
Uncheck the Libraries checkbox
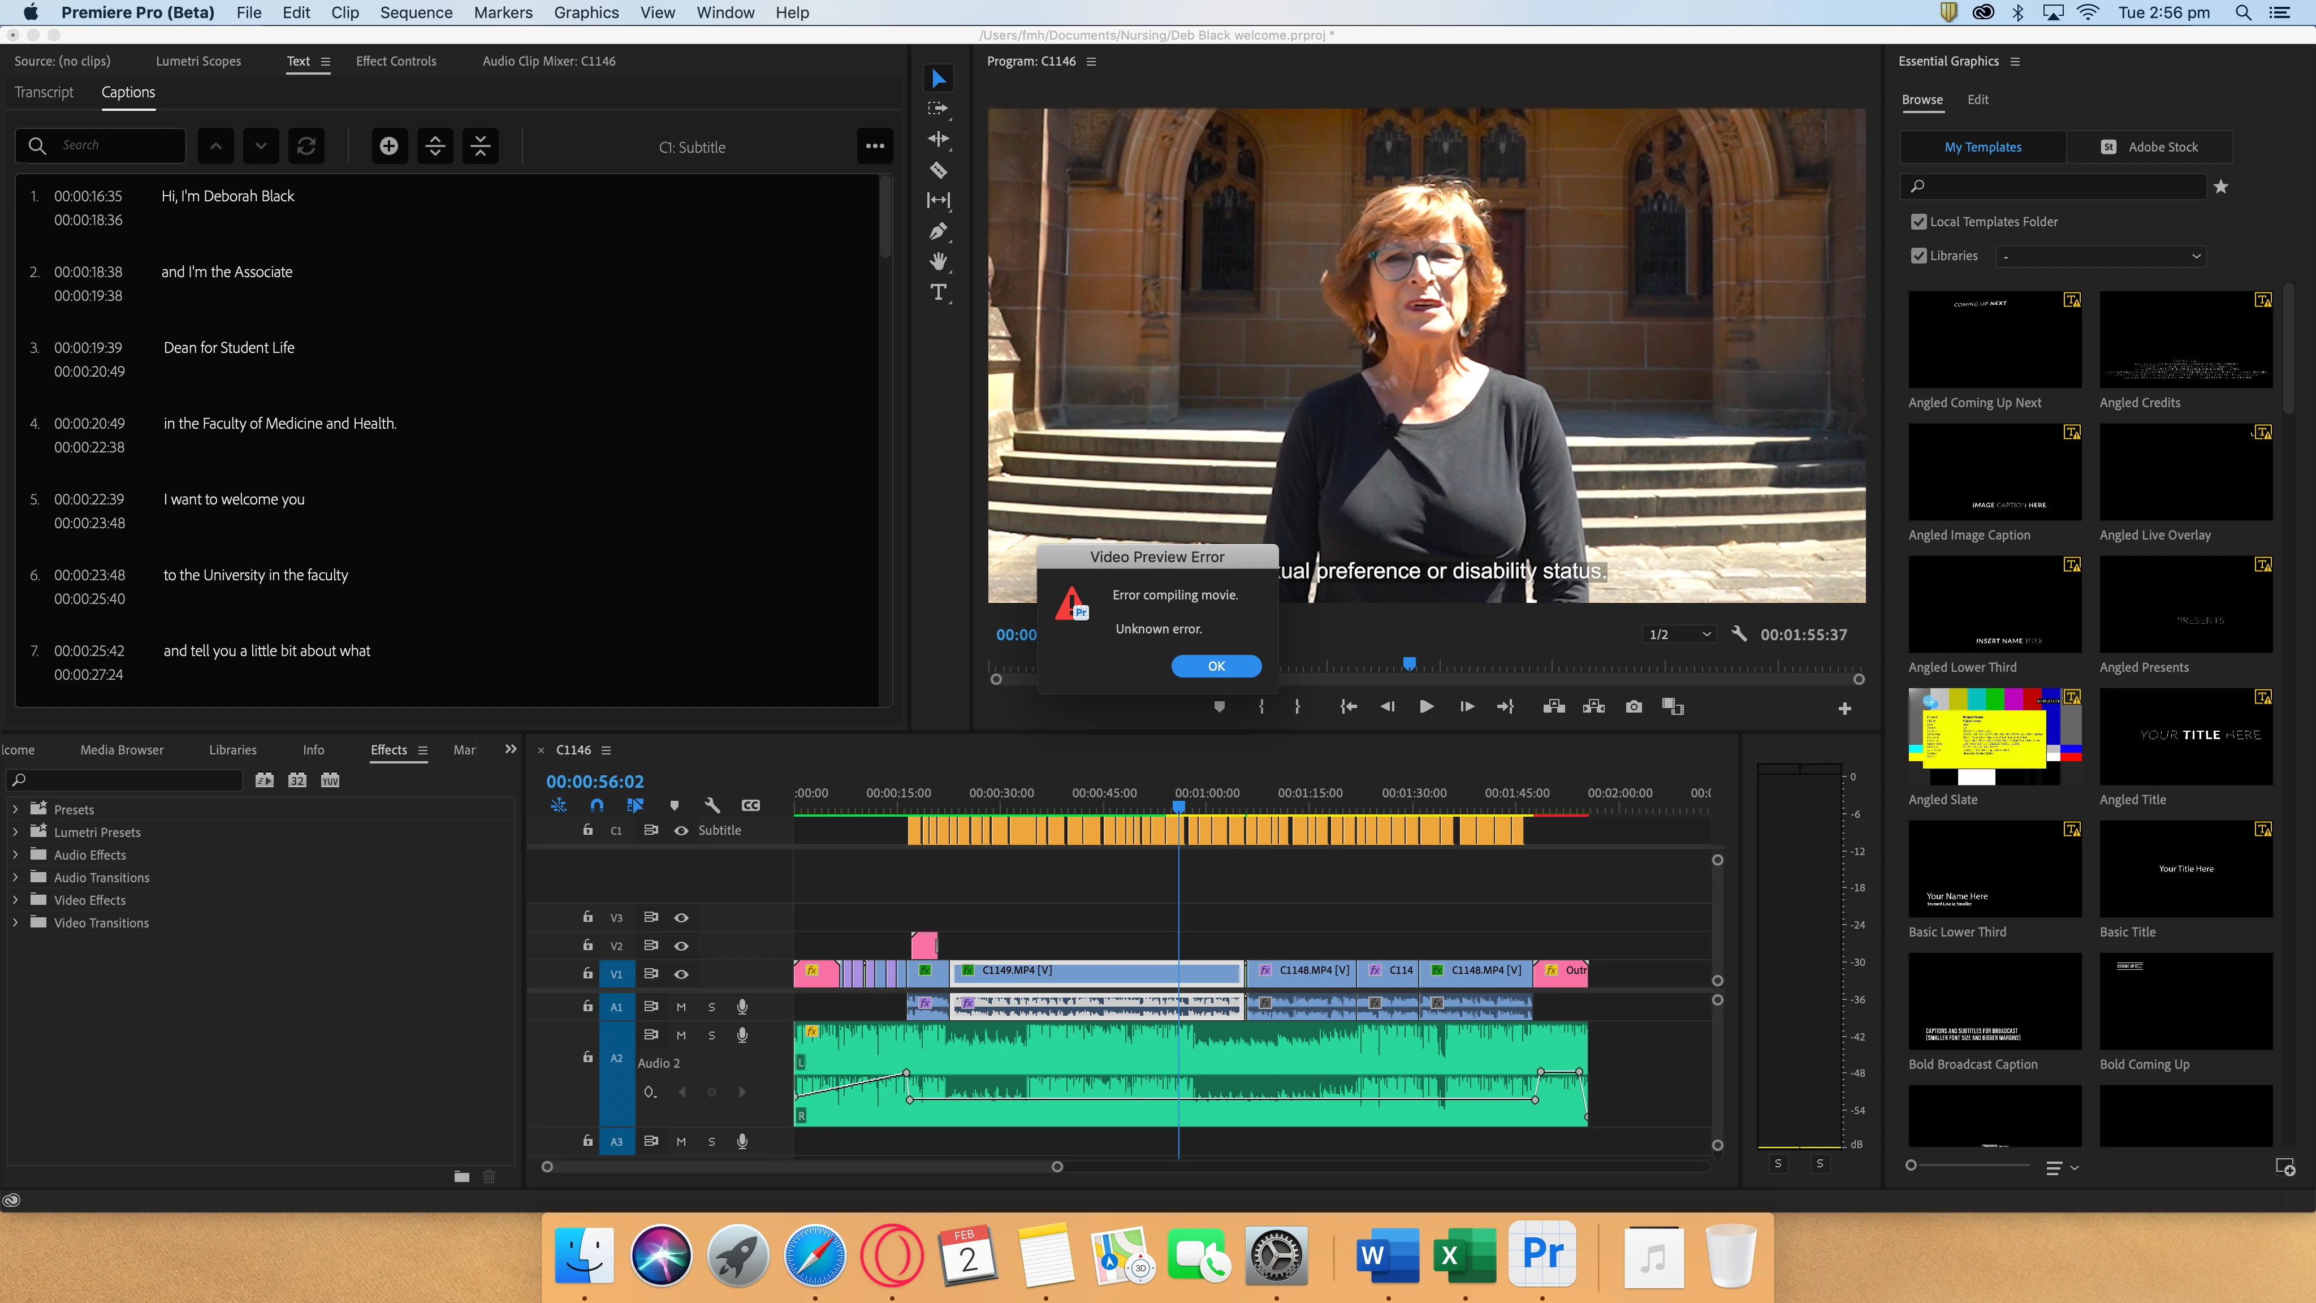[x=1919, y=256]
